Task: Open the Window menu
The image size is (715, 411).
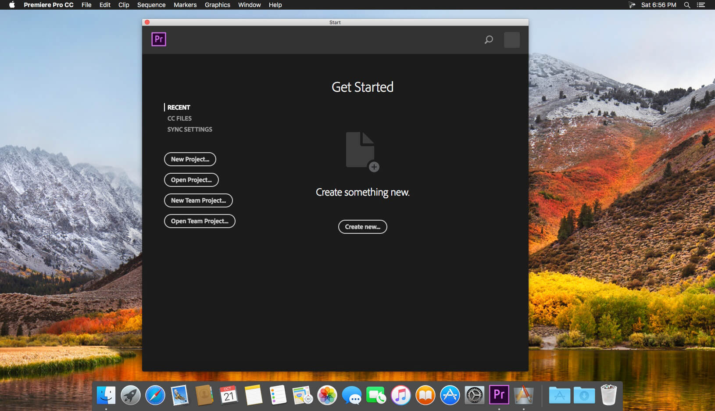Action: point(250,5)
